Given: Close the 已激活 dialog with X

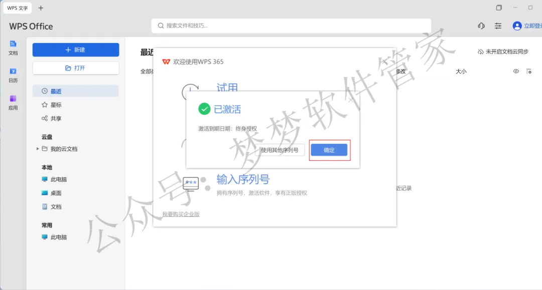Looking at the screenshot, I should point(351,100).
